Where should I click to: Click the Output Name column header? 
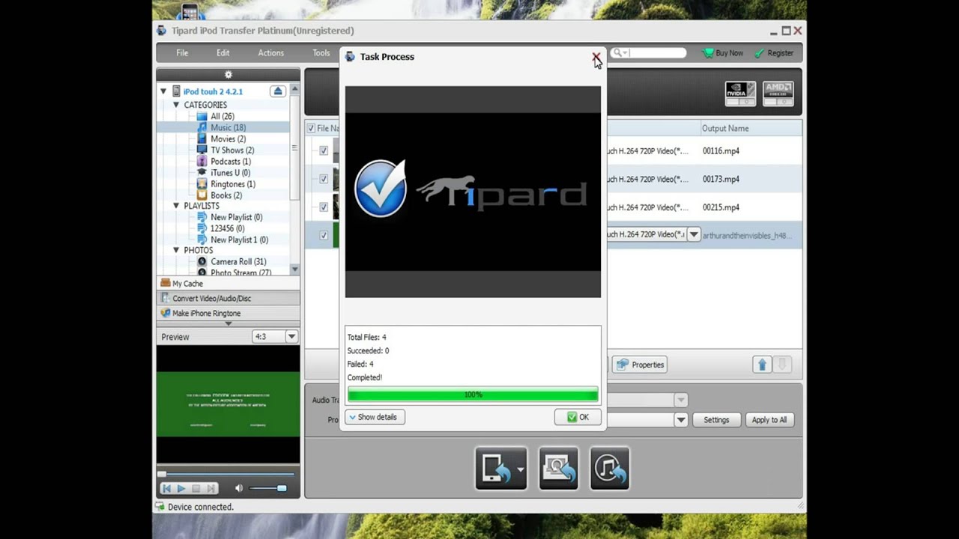[725, 129]
